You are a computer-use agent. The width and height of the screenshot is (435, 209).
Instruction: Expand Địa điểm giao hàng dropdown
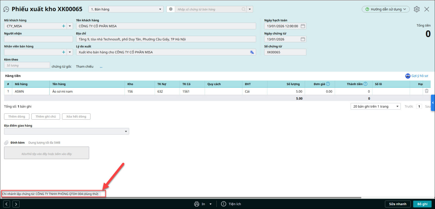[x=126, y=131]
